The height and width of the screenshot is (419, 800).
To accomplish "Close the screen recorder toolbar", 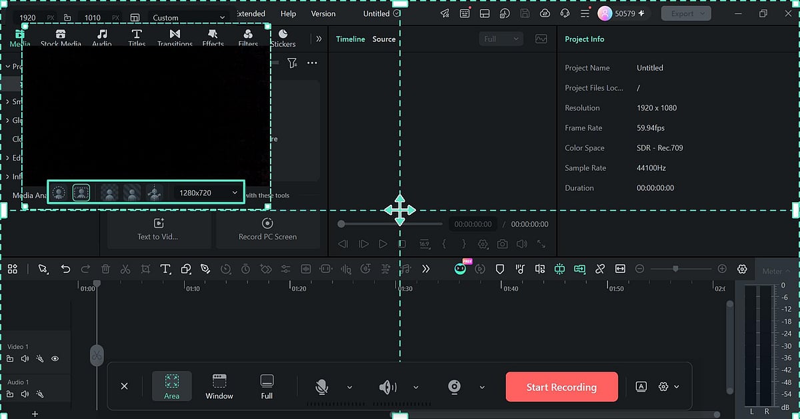I will coord(124,386).
